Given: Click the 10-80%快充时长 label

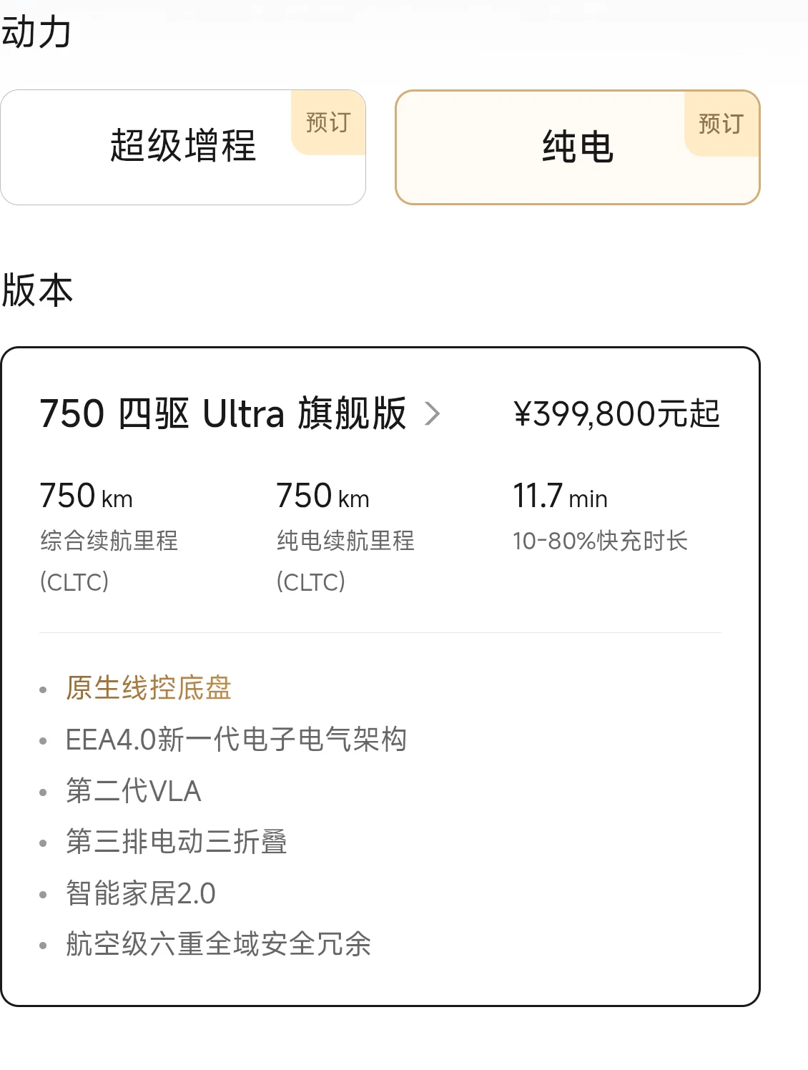Looking at the screenshot, I should click(x=600, y=541).
